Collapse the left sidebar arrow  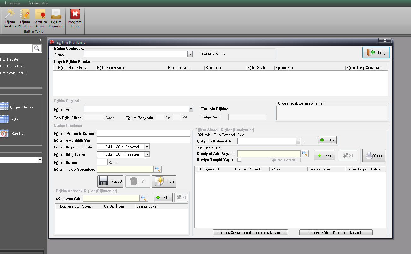tap(40, 40)
